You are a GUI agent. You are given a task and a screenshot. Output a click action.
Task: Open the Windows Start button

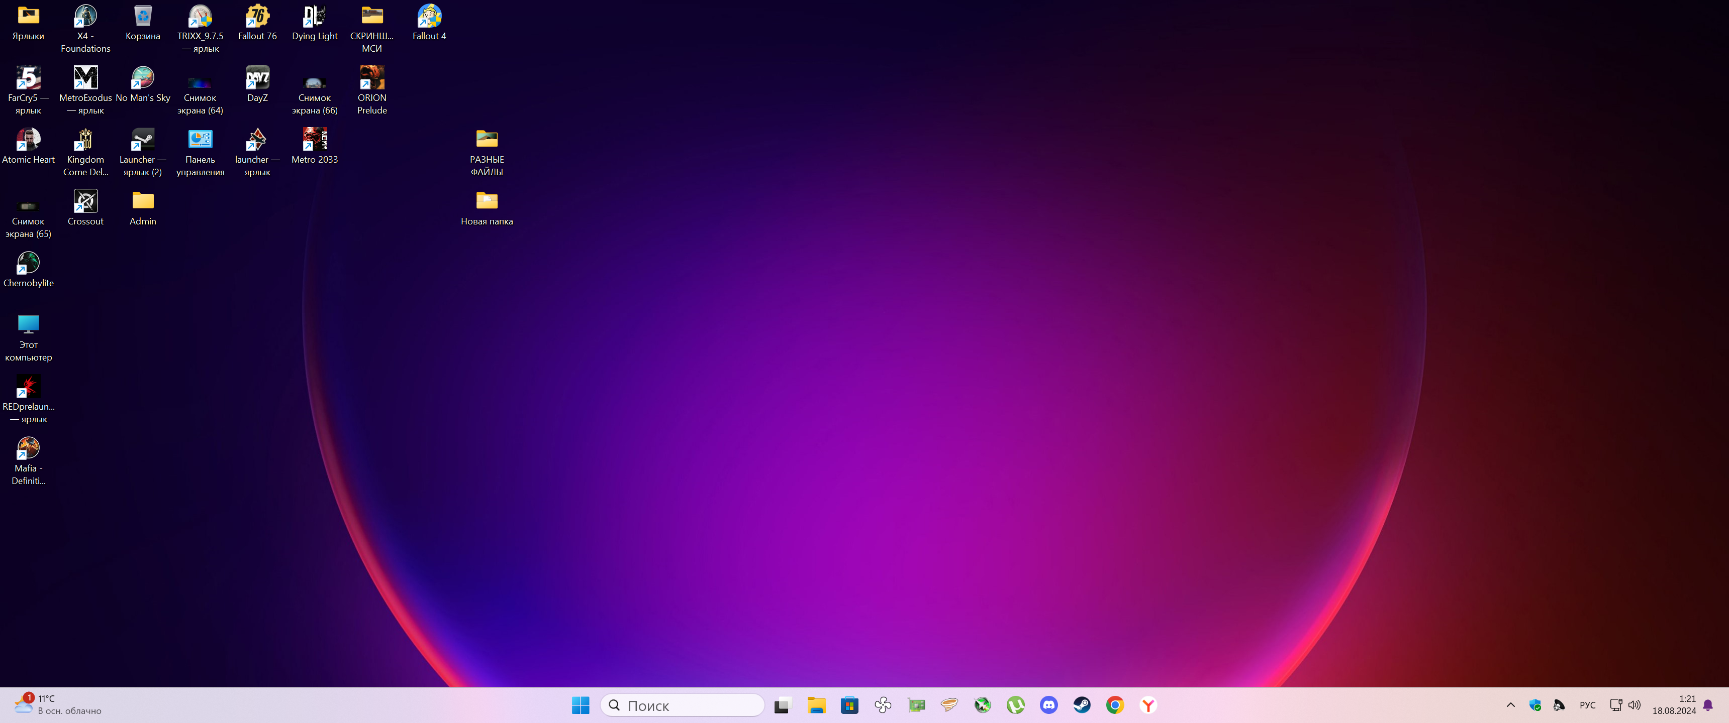(581, 705)
